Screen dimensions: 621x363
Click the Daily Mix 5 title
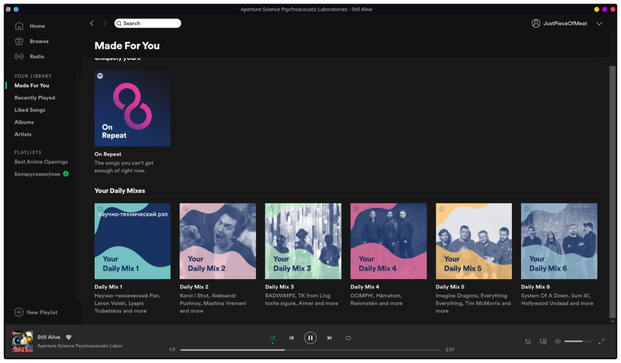tap(450, 287)
